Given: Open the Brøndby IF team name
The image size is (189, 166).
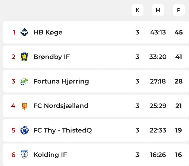Looking at the screenshot, I should coord(52,57).
